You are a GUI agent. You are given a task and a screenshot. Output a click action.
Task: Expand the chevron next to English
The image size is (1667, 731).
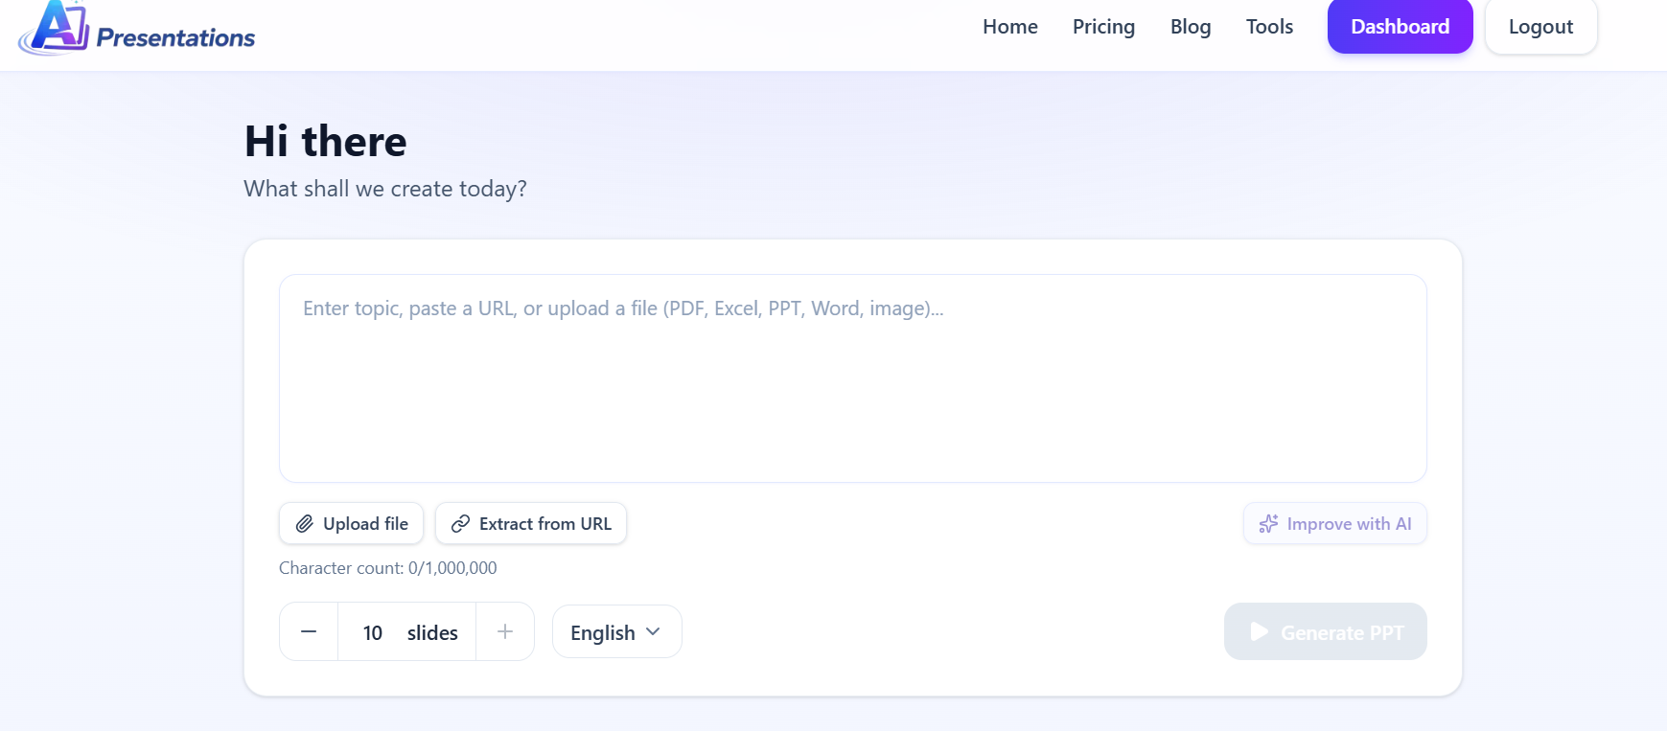point(653,631)
